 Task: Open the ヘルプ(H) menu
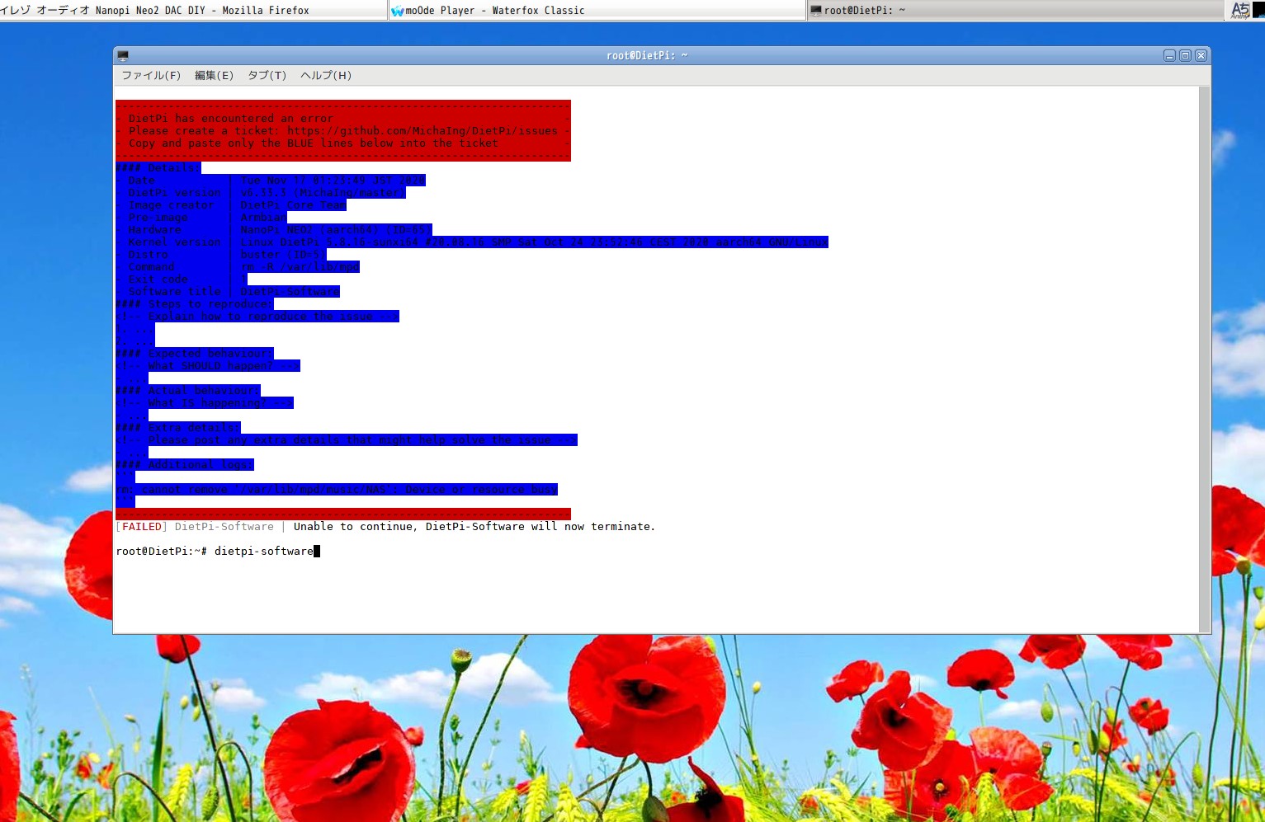[325, 75]
